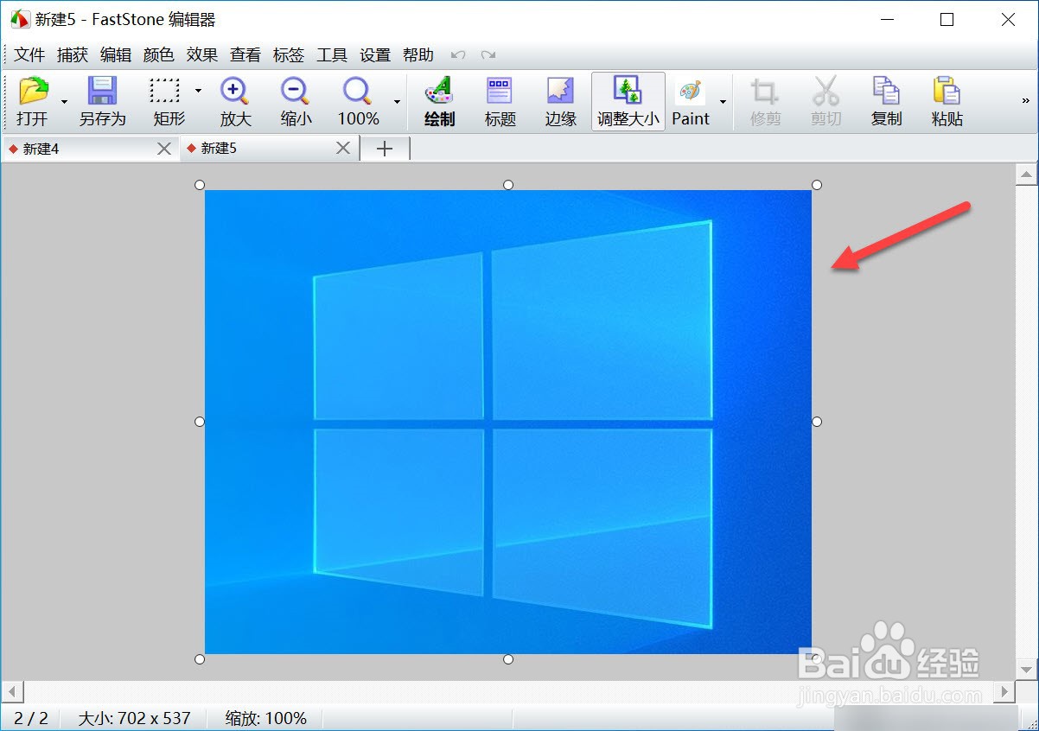Expand the zoom percentage dropdown arrow

[x=398, y=102]
